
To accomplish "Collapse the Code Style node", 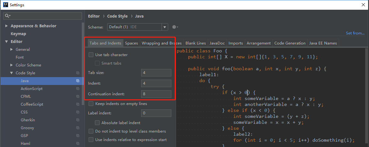I will click(x=12, y=73).
